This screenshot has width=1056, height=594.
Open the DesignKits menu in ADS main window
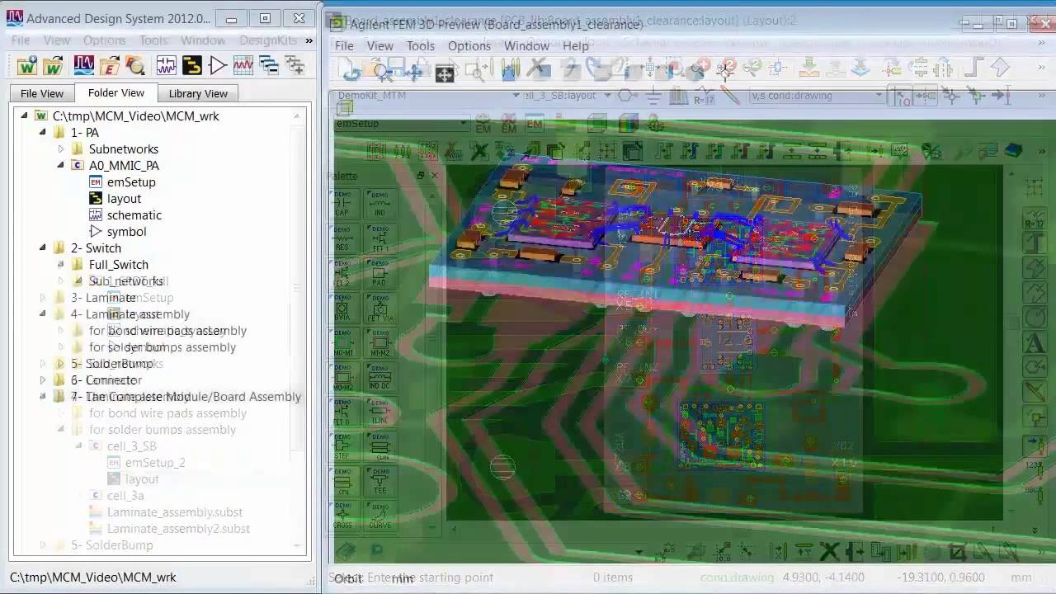pos(267,40)
